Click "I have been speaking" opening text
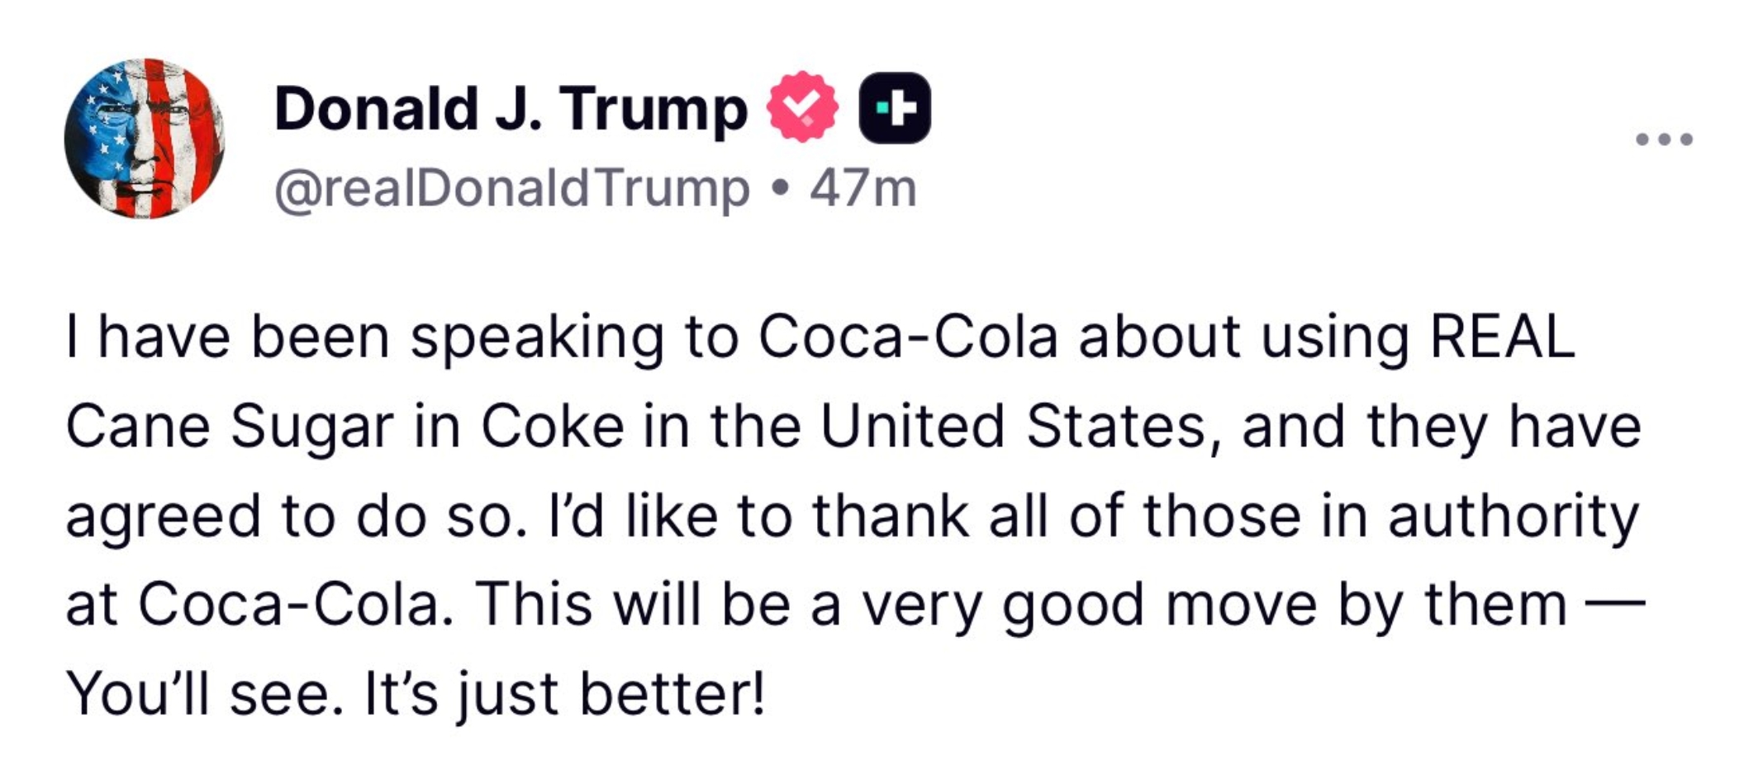The width and height of the screenshot is (1763, 760). [x=227, y=338]
